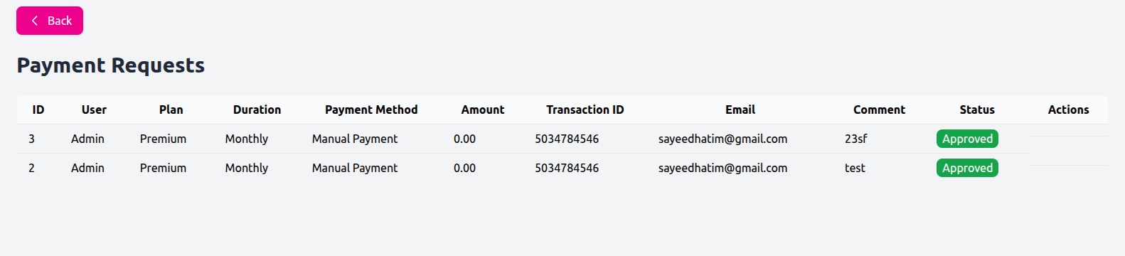Image resolution: width=1125 pixels, height=256 pixels.
Task: Select the email in request 3's row
Action: point(723,139)
